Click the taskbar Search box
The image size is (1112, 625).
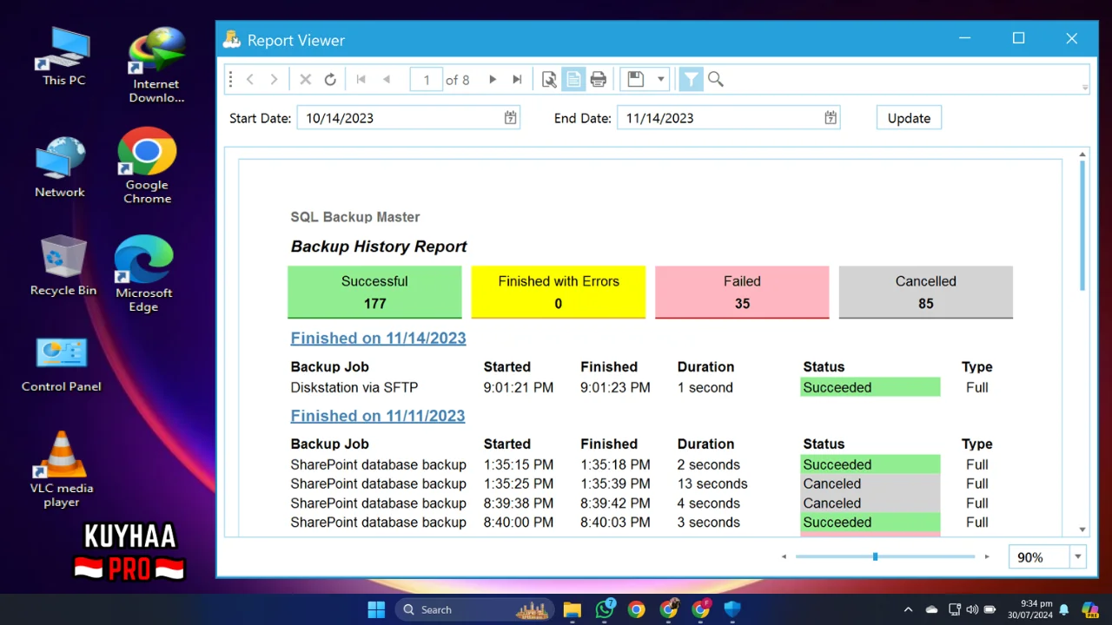(475, 609)
